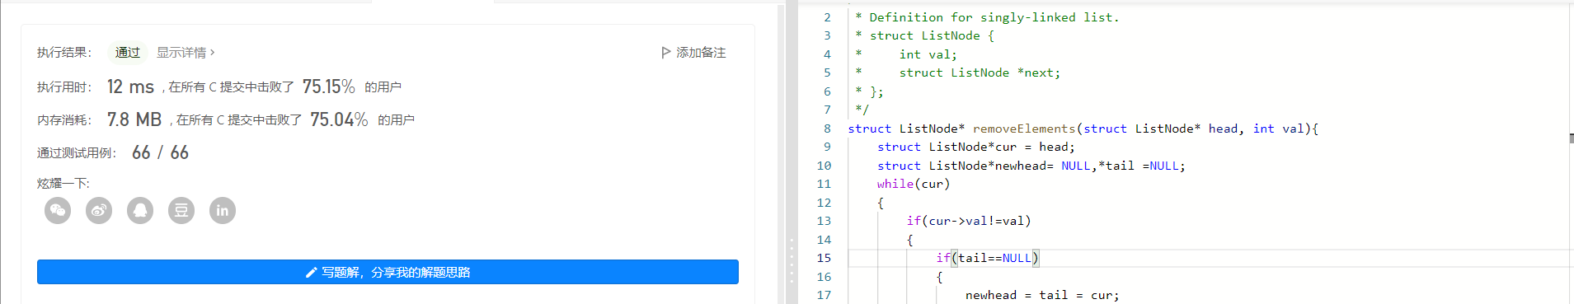Image resolution: width=1574 pixels, height=304 pixels.
Task: Click the pencil icon in 写题解 button
Action: (x=311, y=273)
